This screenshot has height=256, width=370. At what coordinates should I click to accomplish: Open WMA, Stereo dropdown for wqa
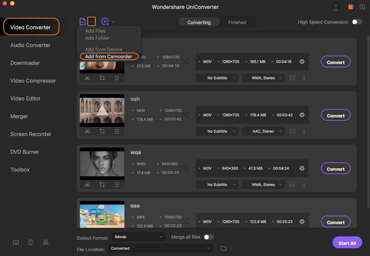pos(264,185)
